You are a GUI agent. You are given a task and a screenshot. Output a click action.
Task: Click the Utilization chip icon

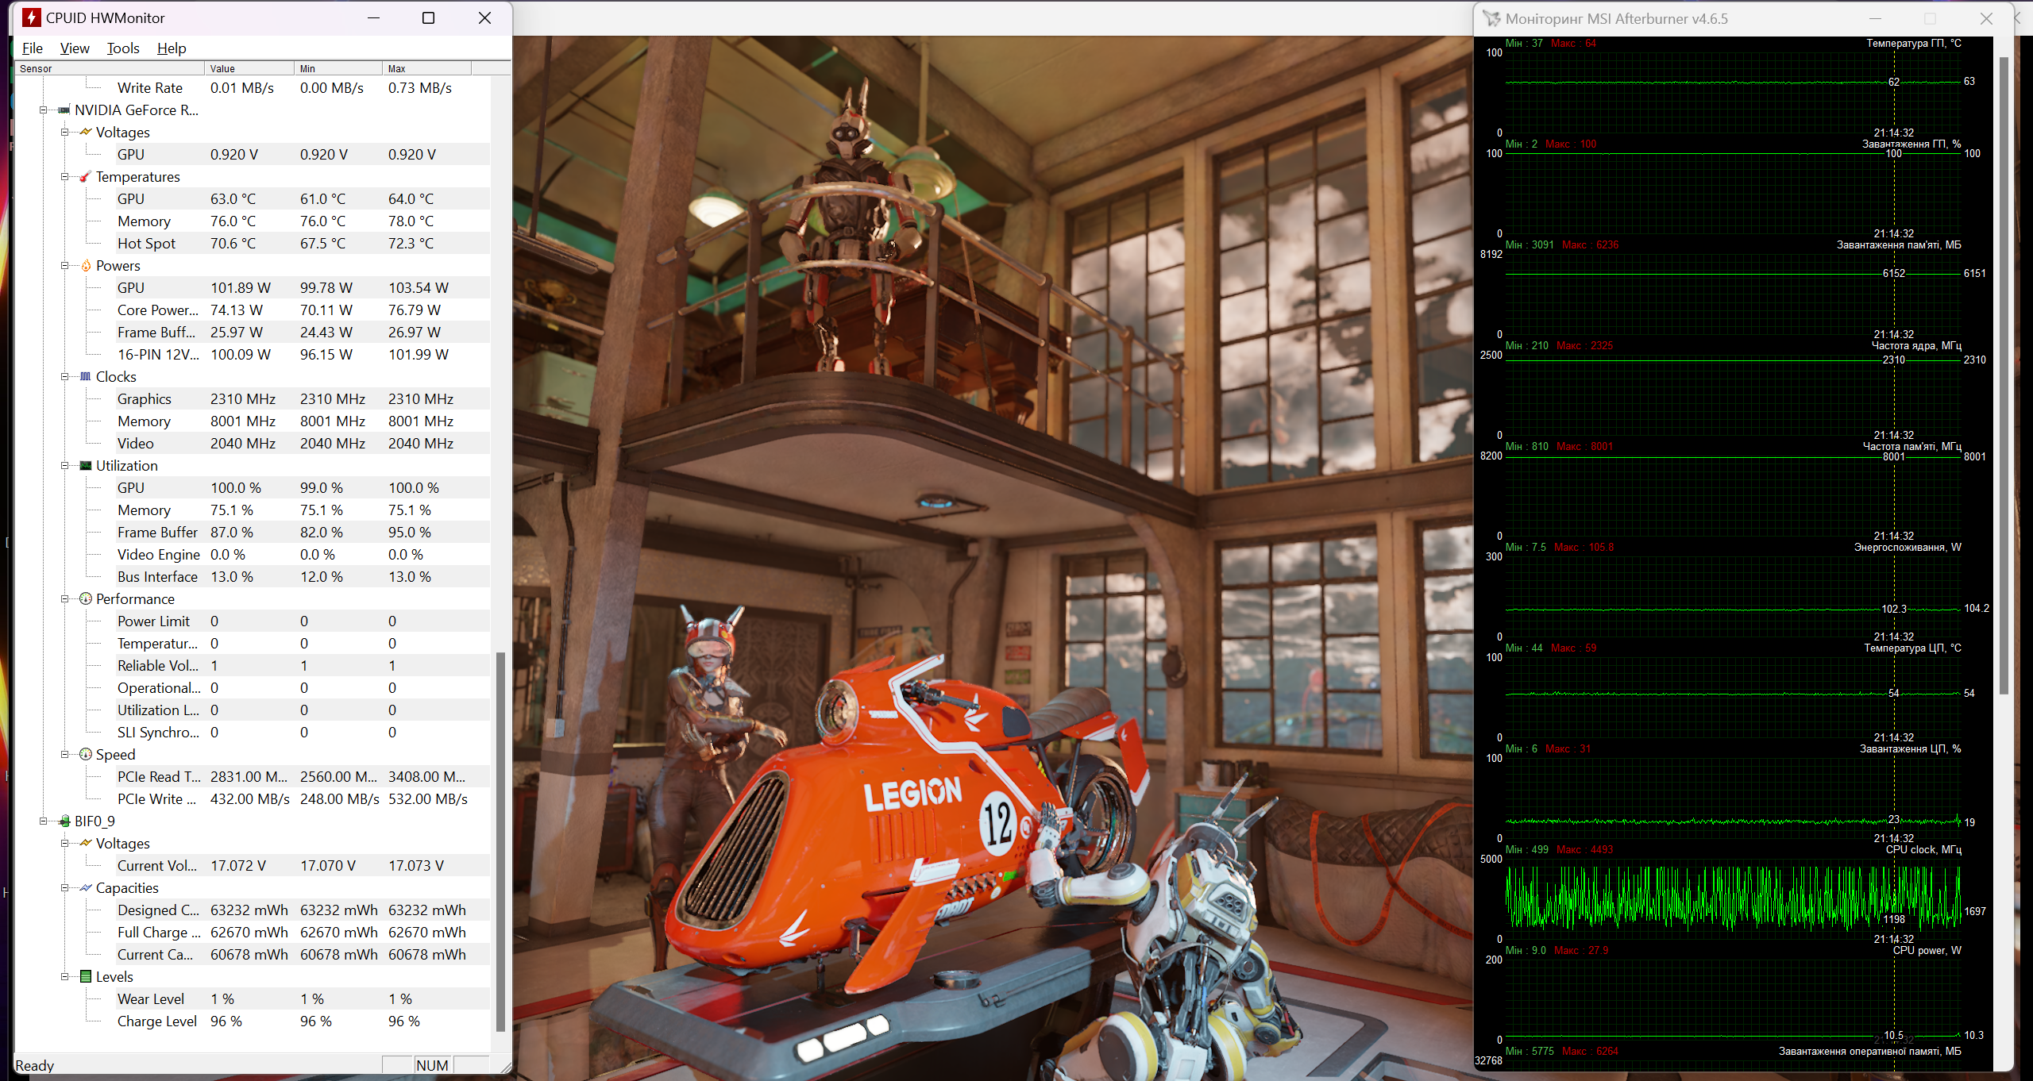(x=85, y=466)
